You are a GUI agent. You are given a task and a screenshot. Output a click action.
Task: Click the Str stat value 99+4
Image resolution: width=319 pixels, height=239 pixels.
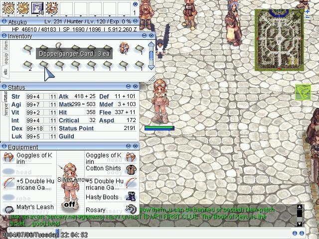(33, 97)
